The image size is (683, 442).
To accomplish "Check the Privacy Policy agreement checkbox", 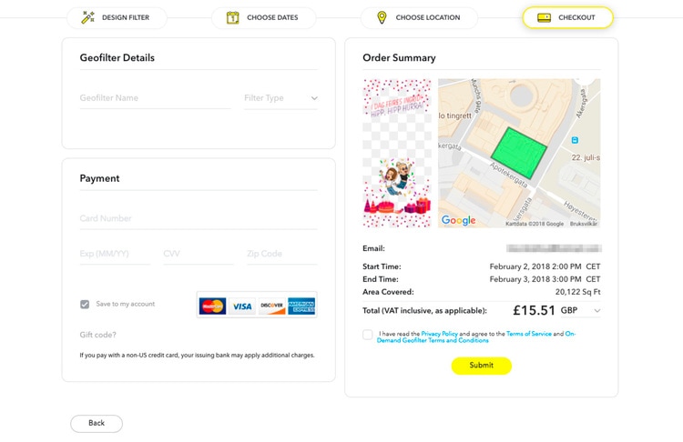I will (x=368, y=335).
